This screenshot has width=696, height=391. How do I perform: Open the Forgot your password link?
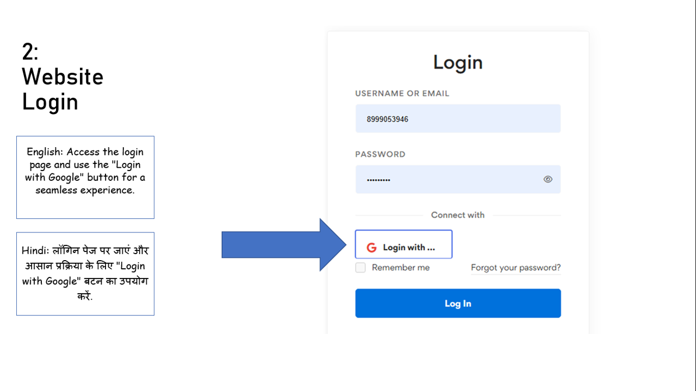(515, 268)
